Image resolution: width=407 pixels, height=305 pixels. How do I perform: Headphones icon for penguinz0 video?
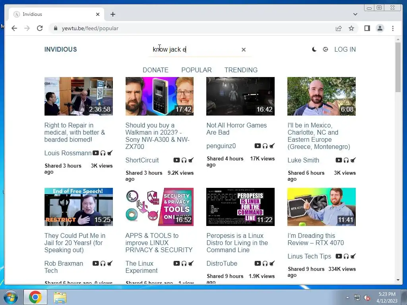[x=265, y=146]
